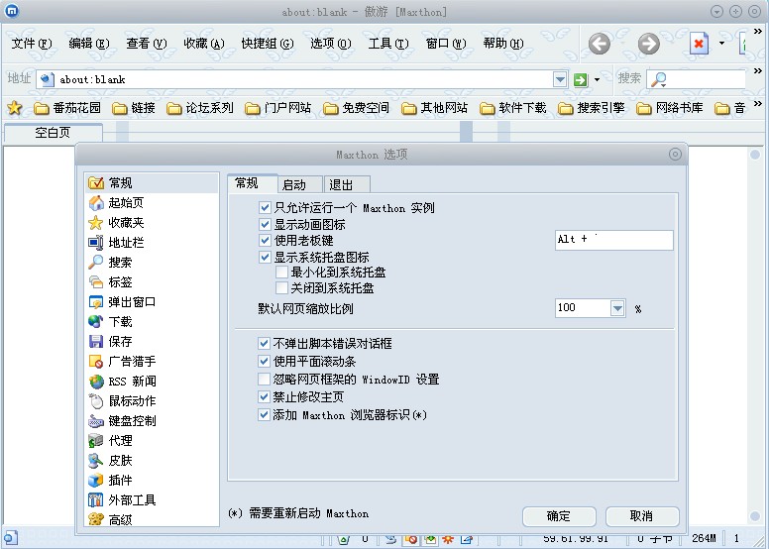Open the 收藏(A) menu
The image size is (769, 549).
click(203, 44)
